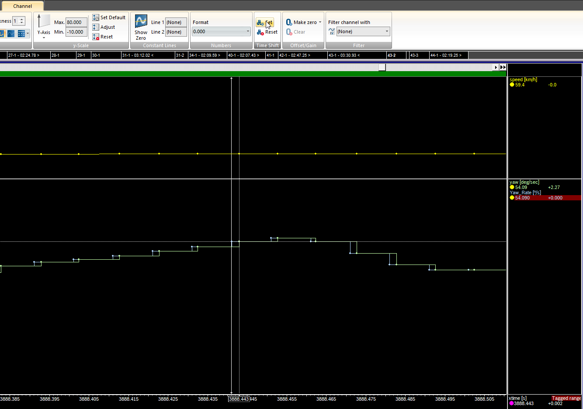Click the Clear offset icon
Screen dimensions: 583x409
(x=289, y=32)
